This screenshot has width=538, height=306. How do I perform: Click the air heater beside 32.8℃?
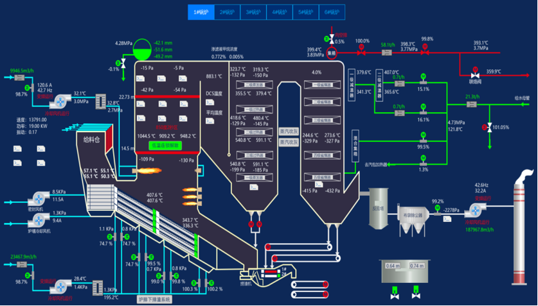[100, 101]
